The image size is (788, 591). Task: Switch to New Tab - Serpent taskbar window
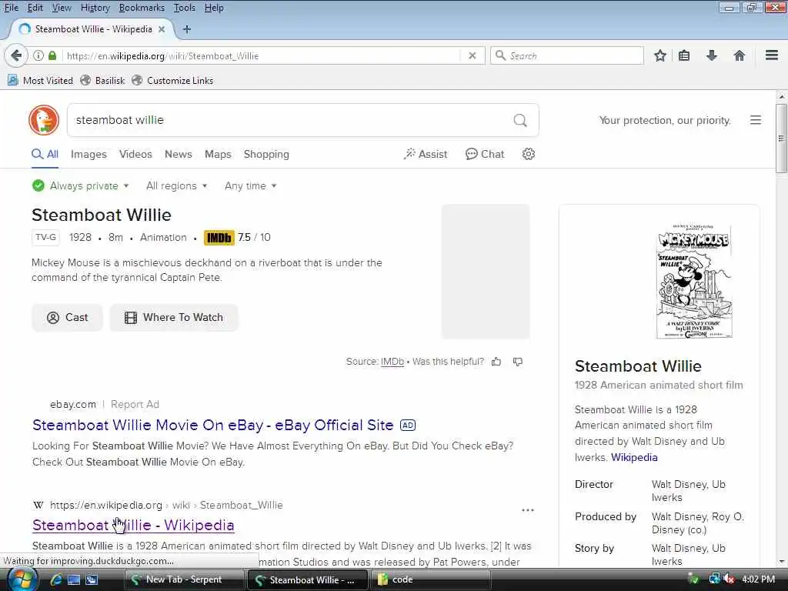click(184, 579)
